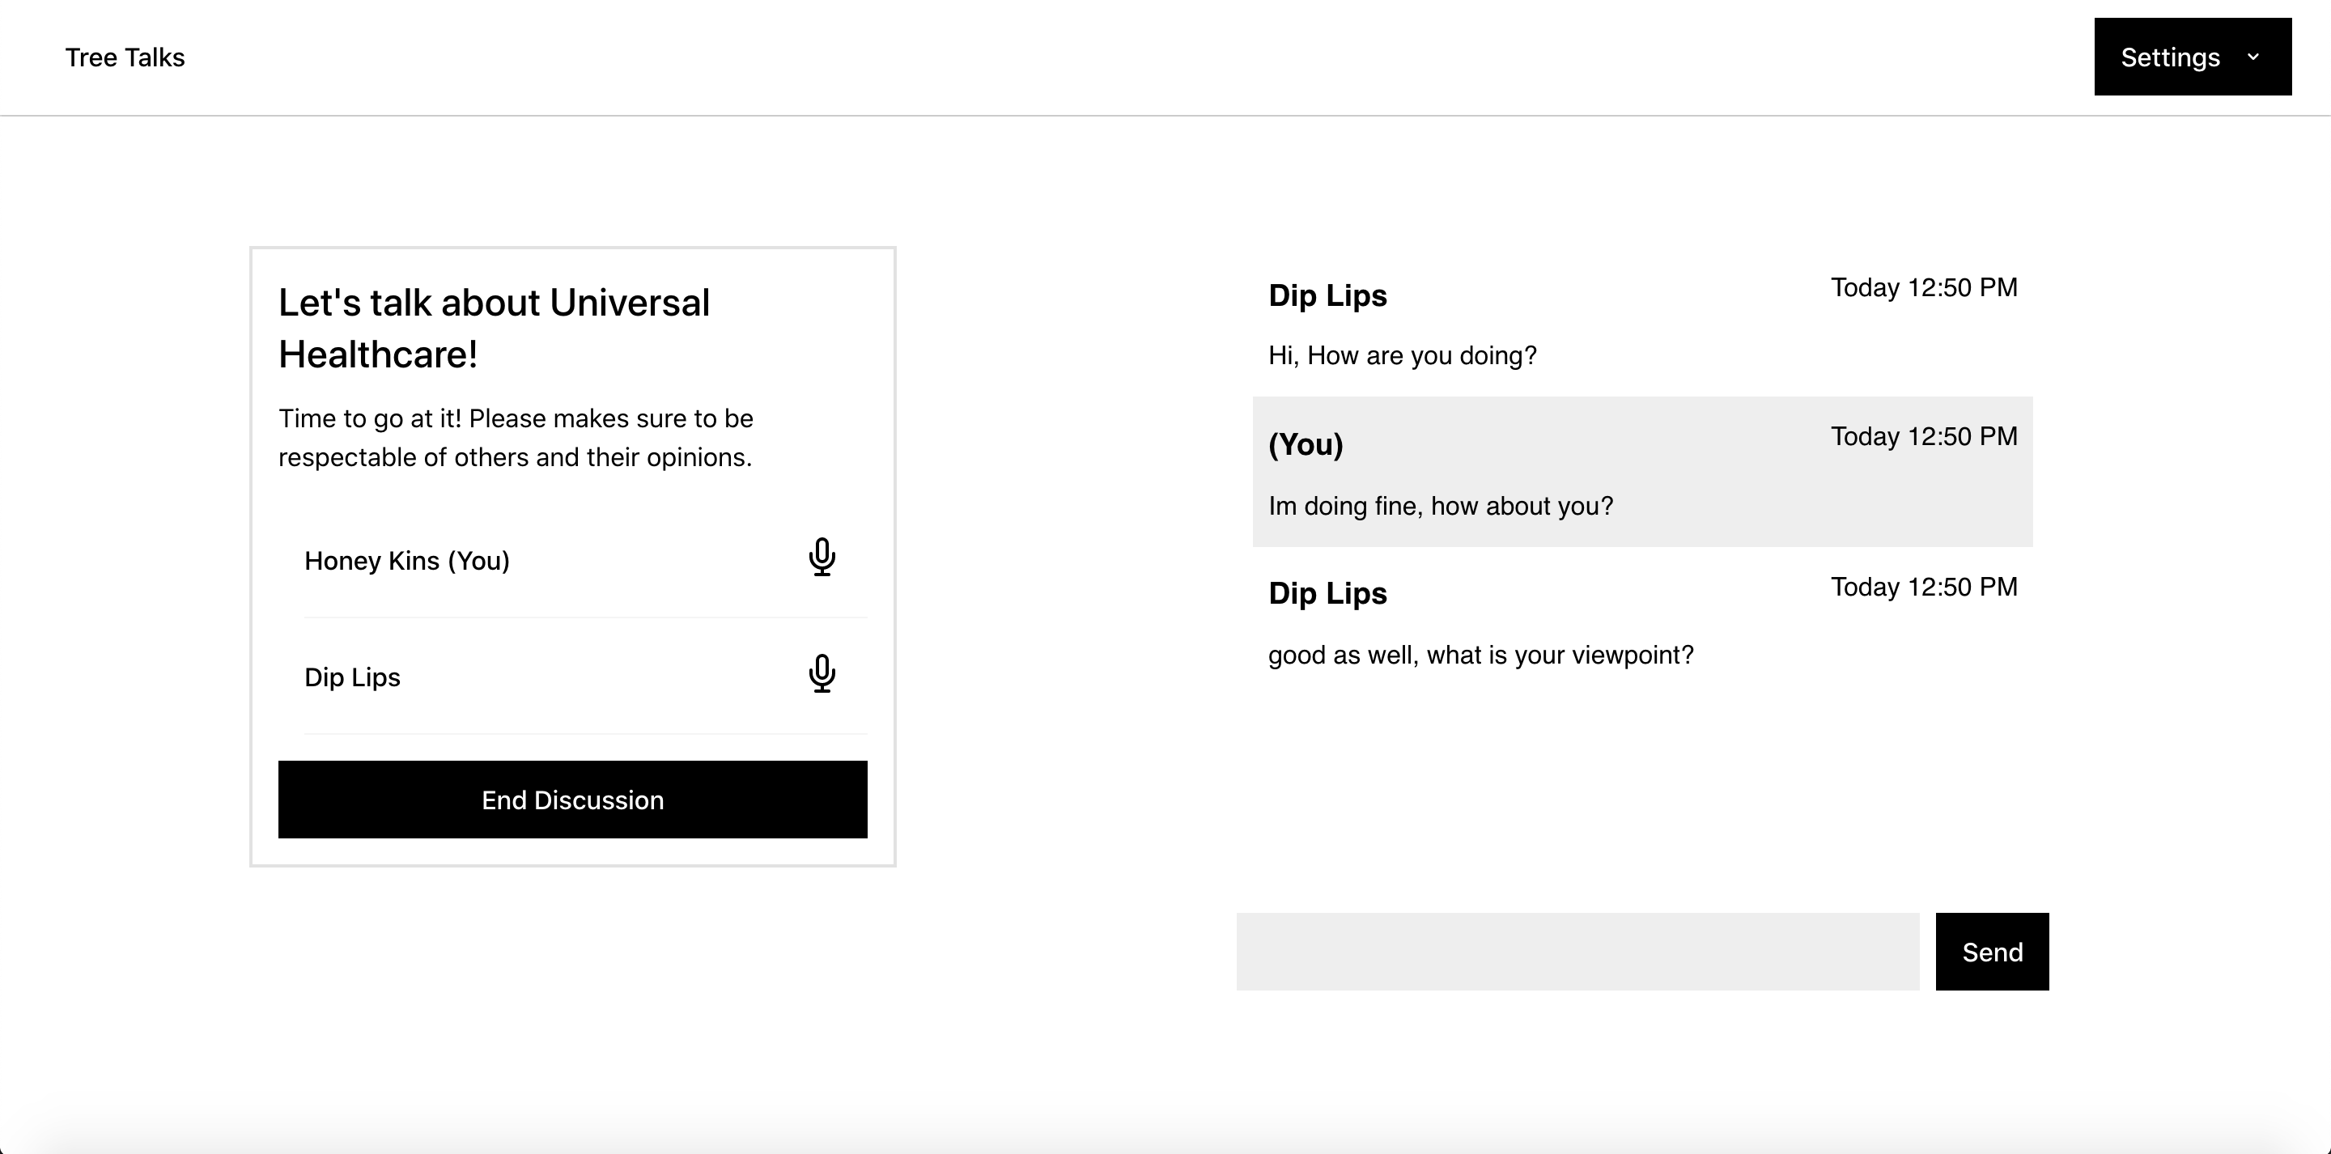Click your "Im doing fine" message text

(x=1440, y=506)
